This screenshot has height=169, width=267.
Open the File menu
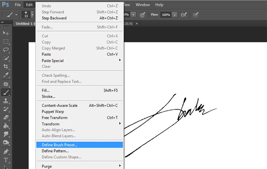pyautogui.click(x=18, y=5)
